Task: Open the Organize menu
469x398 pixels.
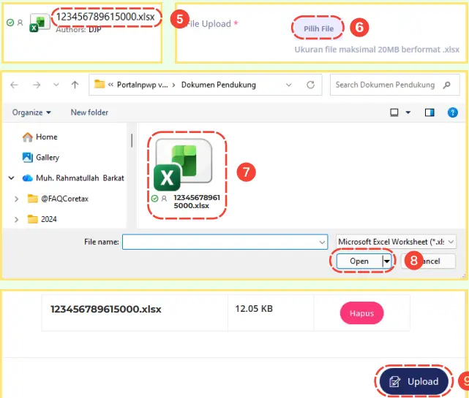Action: [31, 112]
